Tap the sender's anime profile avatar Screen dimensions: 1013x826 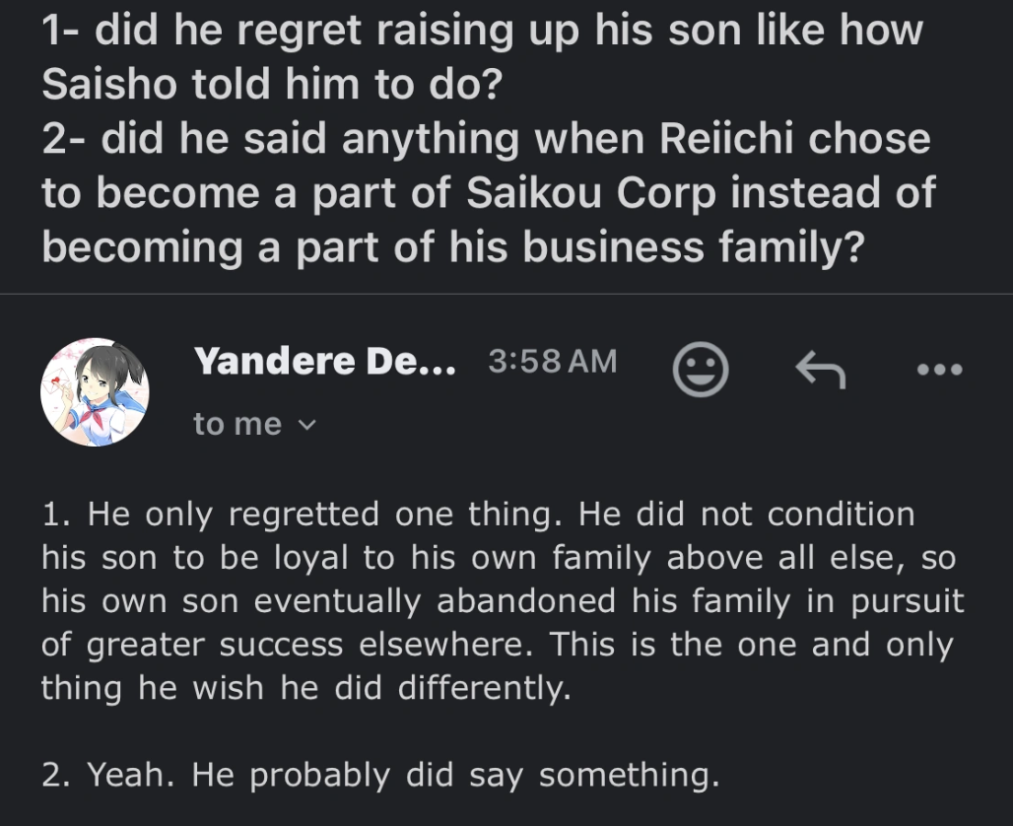click(x=94, y=392)
